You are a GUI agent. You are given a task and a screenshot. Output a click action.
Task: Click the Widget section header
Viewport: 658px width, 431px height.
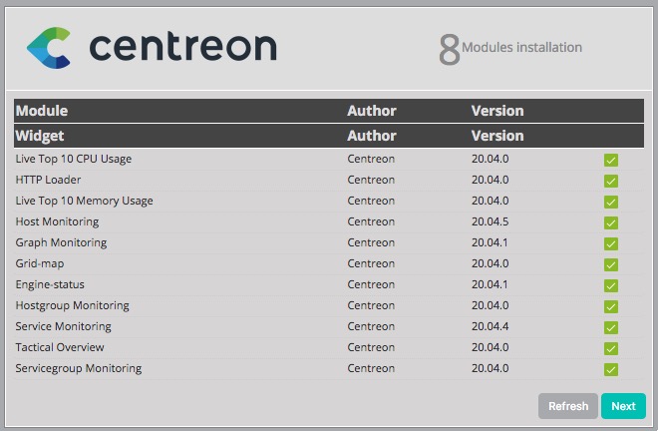(x=40, y=136)
